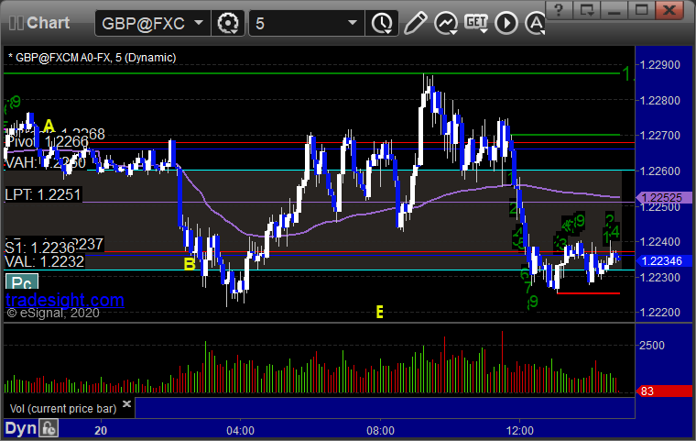Click the 12:00 time axis label
Screen dimensions: 696x441
(x=520, y=430)
